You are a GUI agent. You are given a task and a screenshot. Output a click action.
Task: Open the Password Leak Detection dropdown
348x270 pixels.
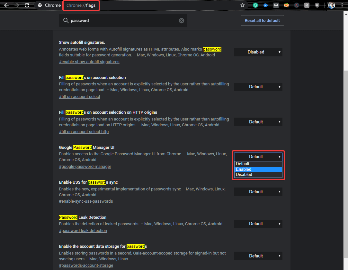[258, 224]
